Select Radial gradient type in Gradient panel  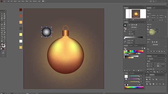pyautogui.click(x=134, y=25)
